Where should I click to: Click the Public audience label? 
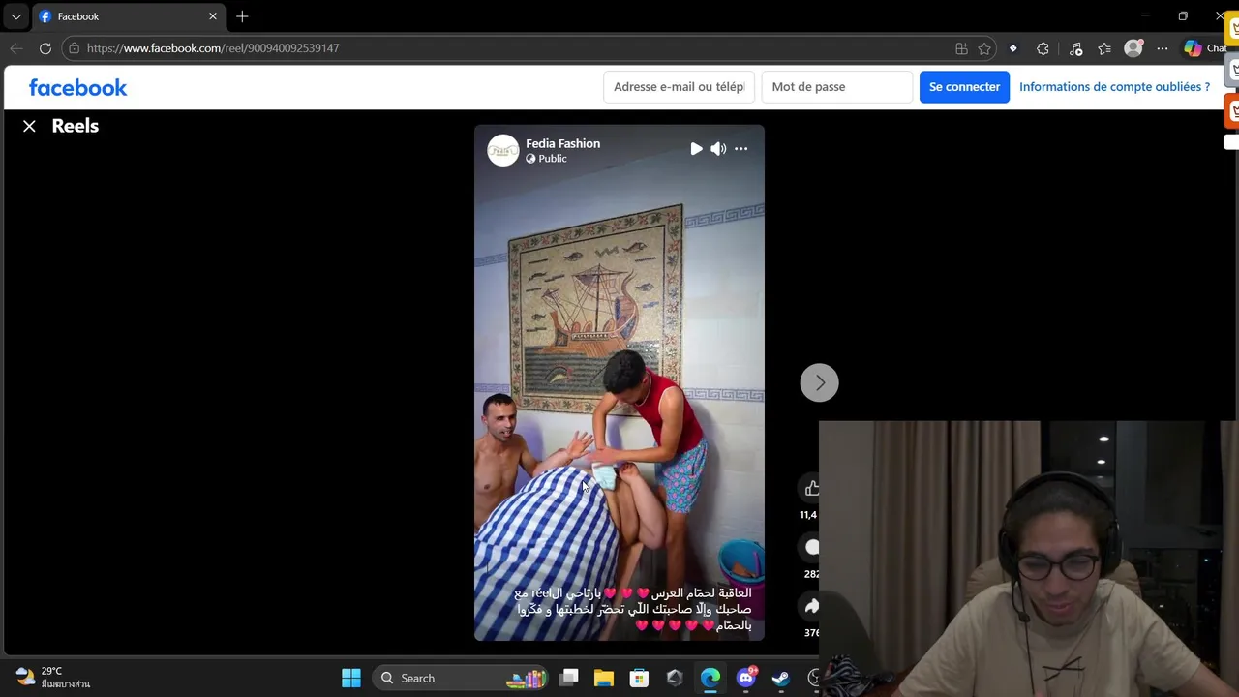point(553,159)
